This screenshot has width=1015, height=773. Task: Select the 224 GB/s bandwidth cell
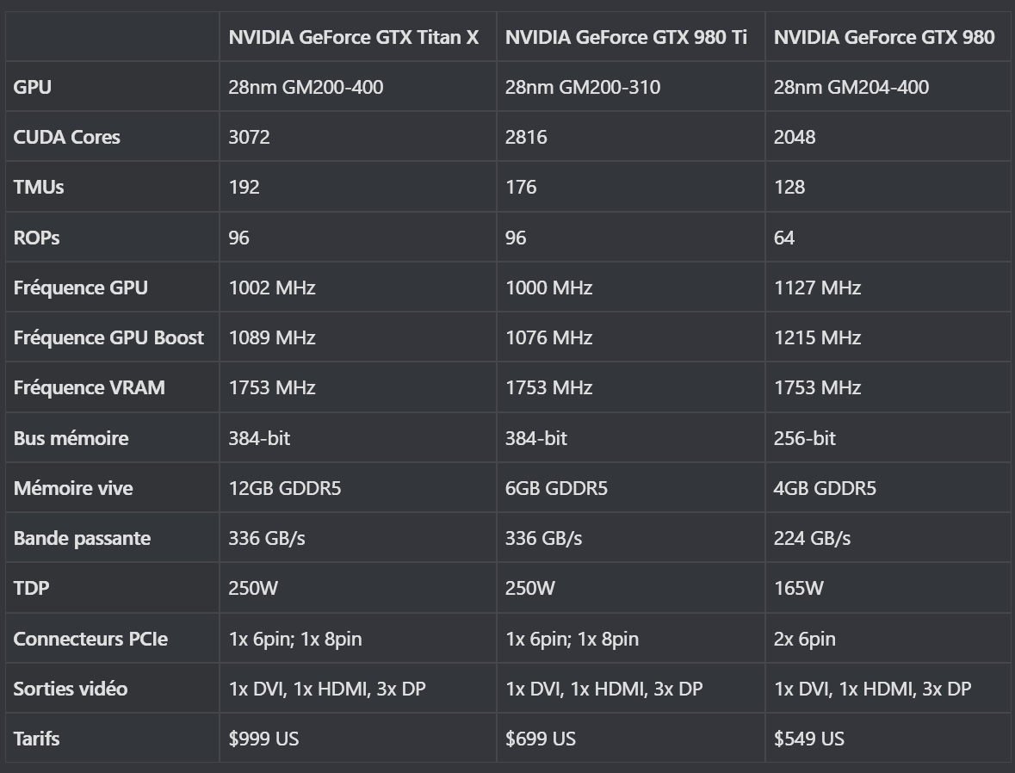point(813,539)
